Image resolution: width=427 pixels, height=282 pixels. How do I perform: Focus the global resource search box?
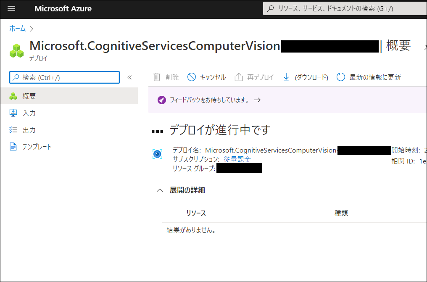(x=345, y=8)
